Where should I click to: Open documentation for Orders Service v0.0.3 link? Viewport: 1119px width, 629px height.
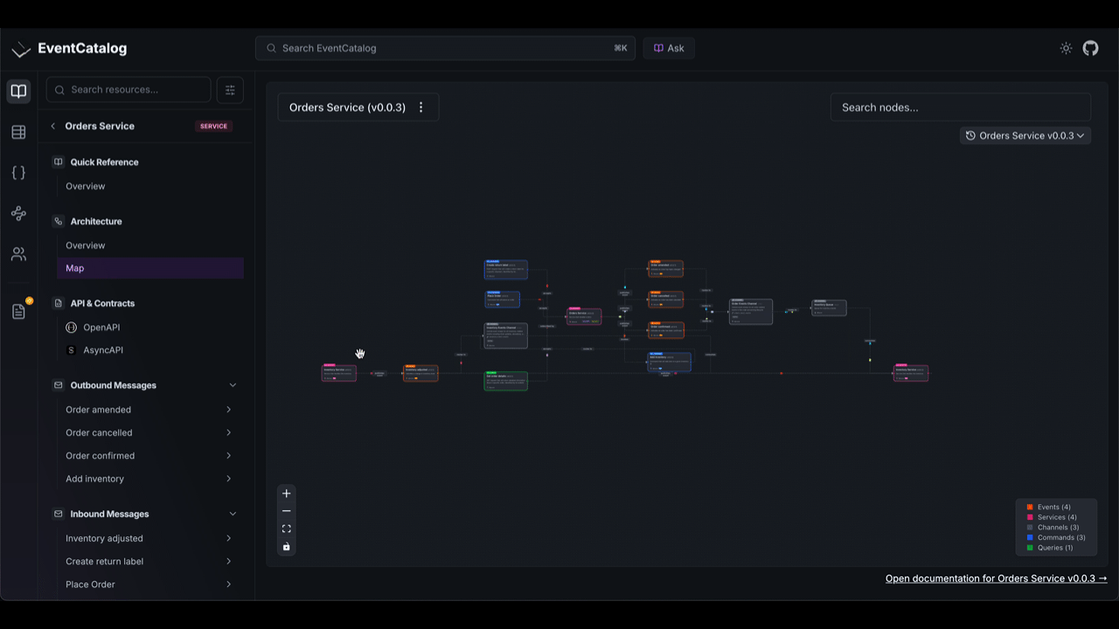[x=997, y=578]
